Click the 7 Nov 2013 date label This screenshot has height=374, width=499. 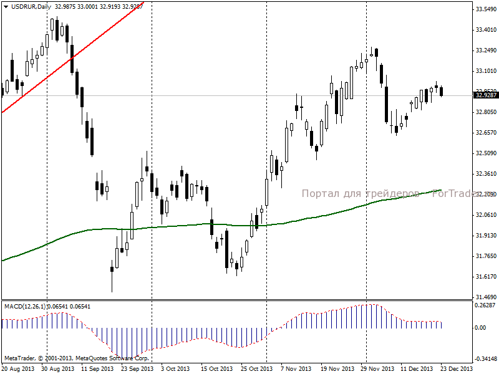pyautogui.click(x=296, y=369)
